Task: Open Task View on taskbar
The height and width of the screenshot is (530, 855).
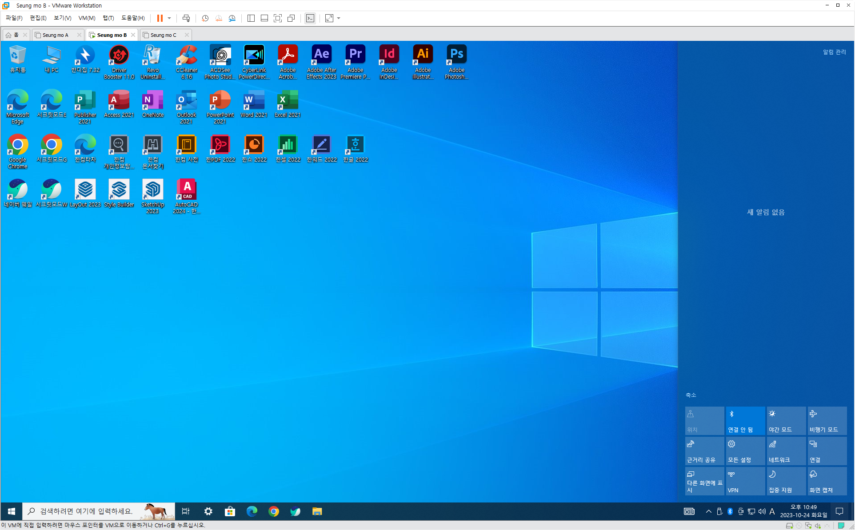Action: point(186,511)
